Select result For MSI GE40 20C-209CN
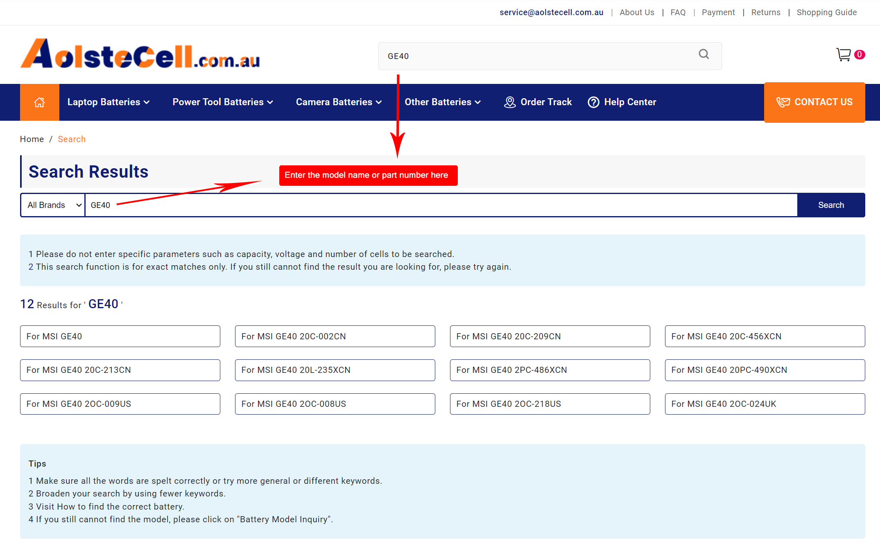 (550, 336)
